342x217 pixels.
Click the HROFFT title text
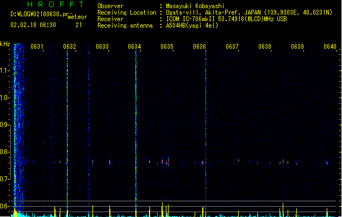click(55, 4)
